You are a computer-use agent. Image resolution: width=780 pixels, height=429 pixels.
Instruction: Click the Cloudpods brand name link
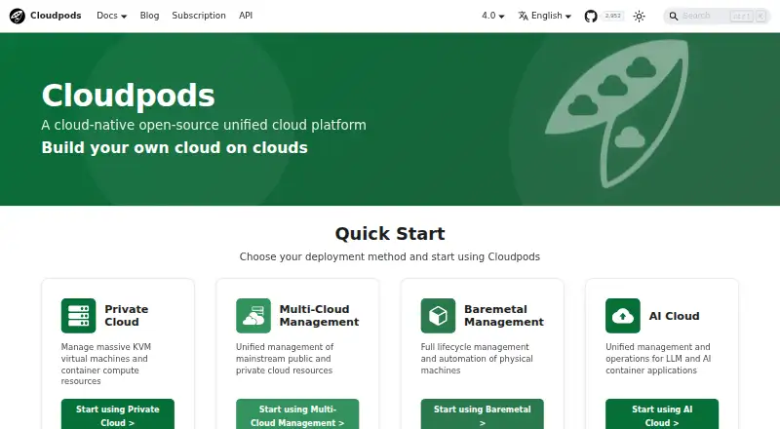click(x=56, y=16)
